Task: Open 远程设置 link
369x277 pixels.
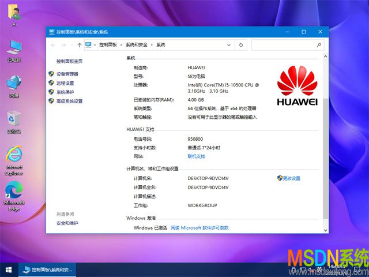Action: [65, 83]
